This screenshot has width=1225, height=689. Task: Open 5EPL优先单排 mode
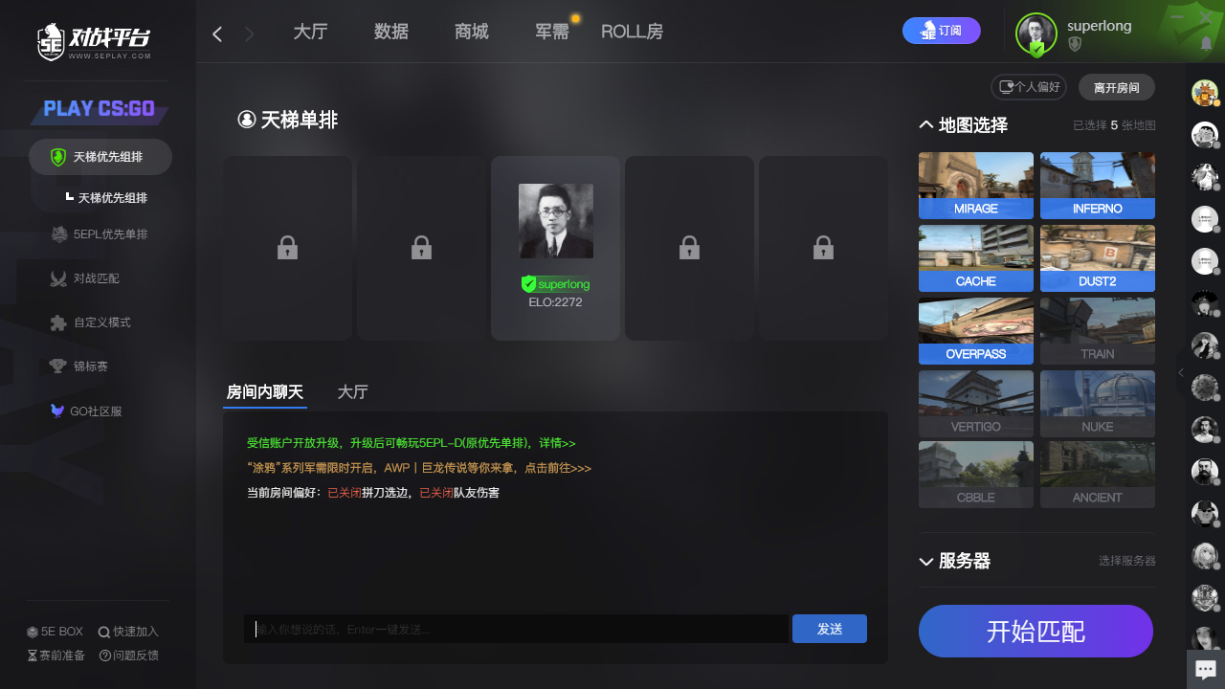(x=100, y=234)
